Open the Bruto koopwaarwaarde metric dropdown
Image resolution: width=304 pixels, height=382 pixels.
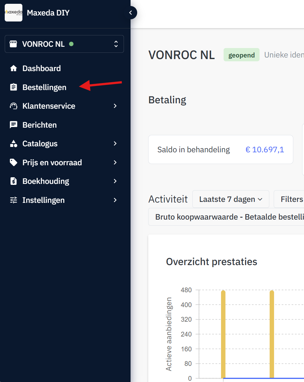[x=226, y=217]
